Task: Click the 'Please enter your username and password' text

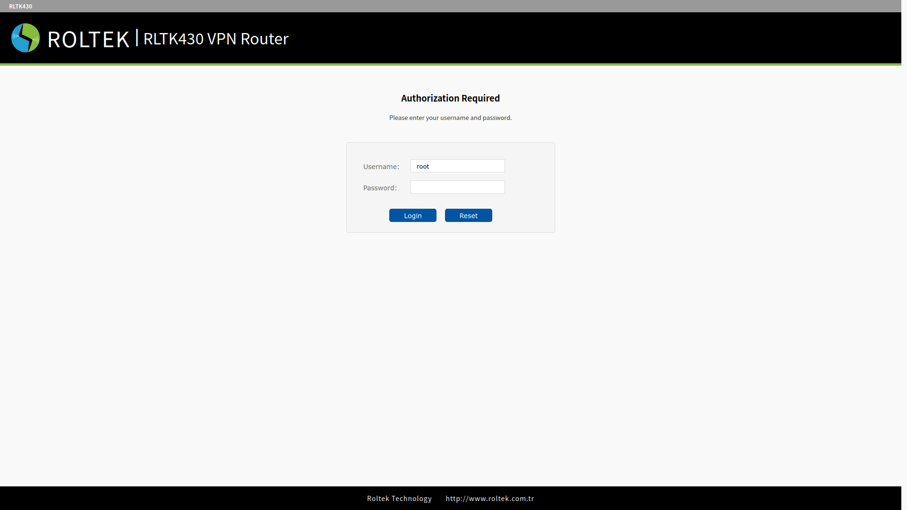Action: [450, 118]
